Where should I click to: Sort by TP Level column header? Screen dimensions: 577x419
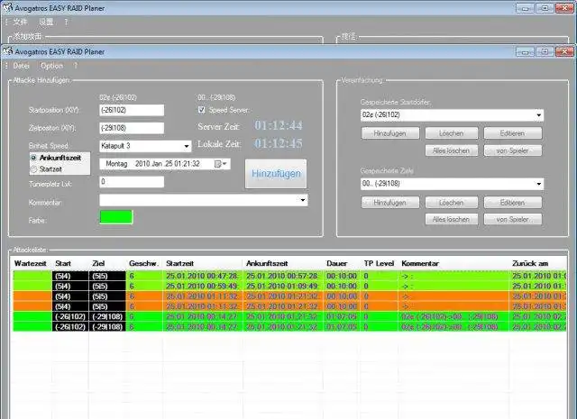coord(379,263)
